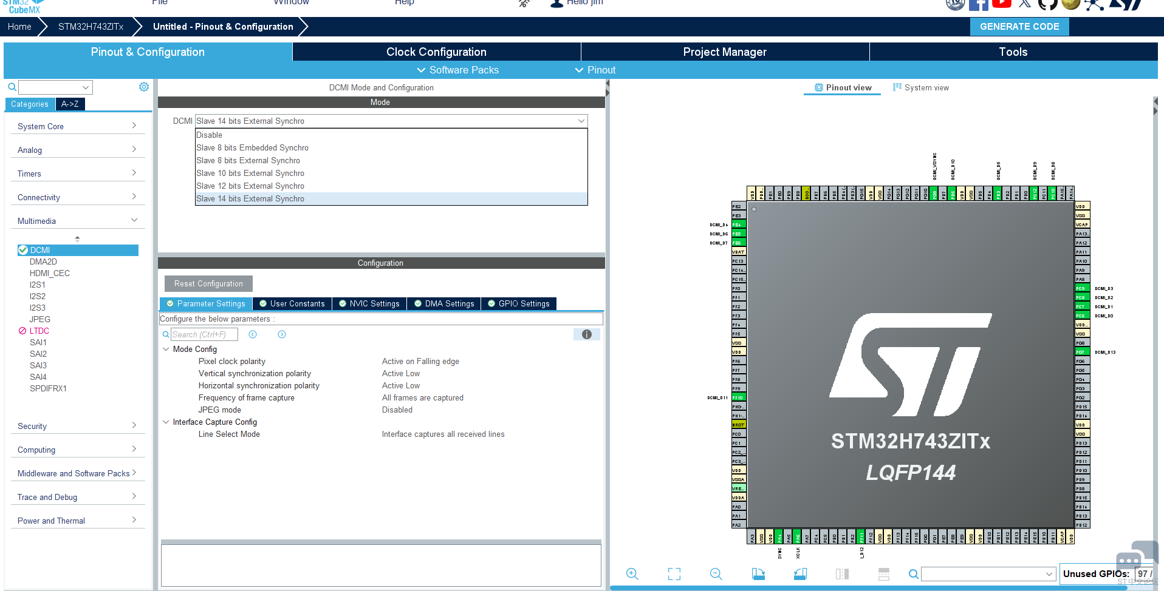Collapse the Interface Capture Config group

pyautogui.click(x=166, y=422)
